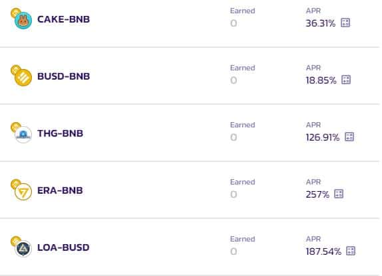Click the 257% APR value
The width and height of the screenshot is (382, 276).
(x=317, y=194)
